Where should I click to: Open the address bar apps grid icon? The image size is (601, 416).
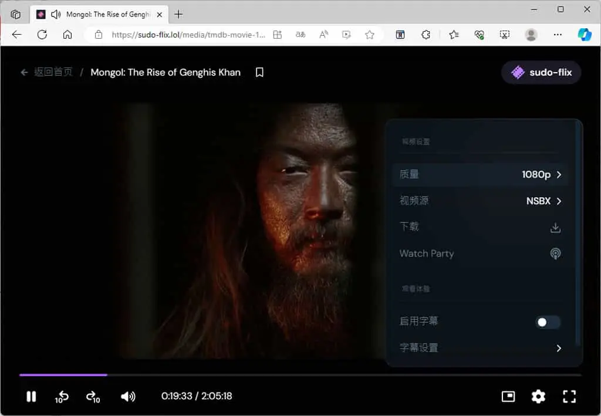click(278, 35)
